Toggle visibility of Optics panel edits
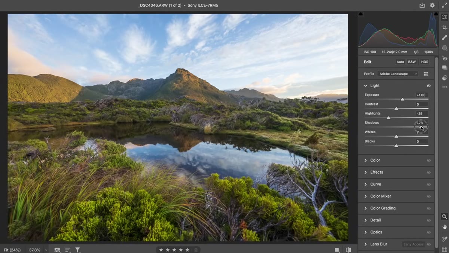 [x=429, y=232]
